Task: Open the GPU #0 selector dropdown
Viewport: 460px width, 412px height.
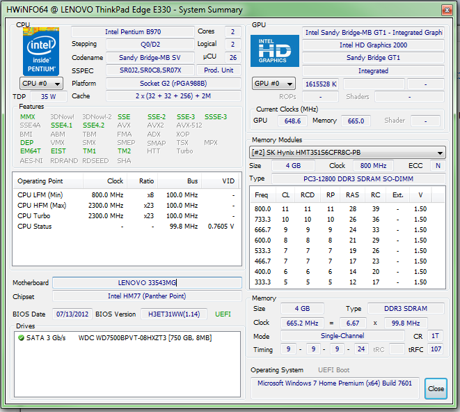Action: (273, 84)
